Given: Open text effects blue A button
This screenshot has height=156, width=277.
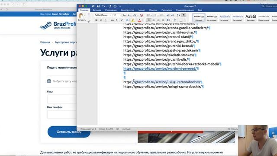Looking at the screenshot, I should (127, 20).
